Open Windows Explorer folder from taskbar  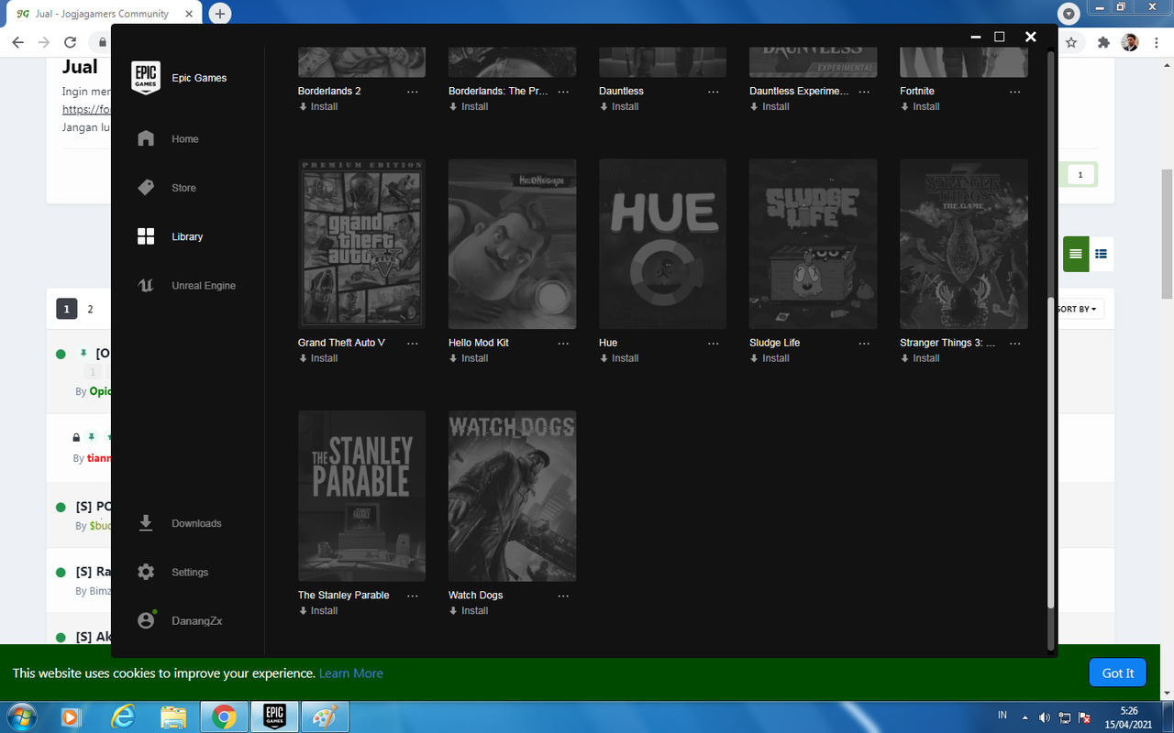173,716
